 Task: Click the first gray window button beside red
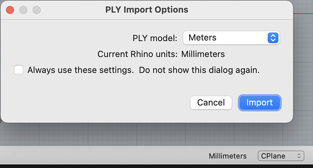click(23, 10)
